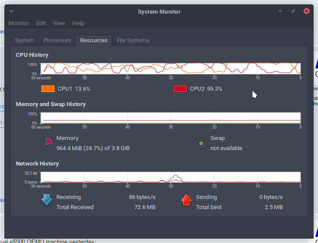Open the View menu
Image resolution: width=318 pixels, height=243 pixels.
[59, 23]
